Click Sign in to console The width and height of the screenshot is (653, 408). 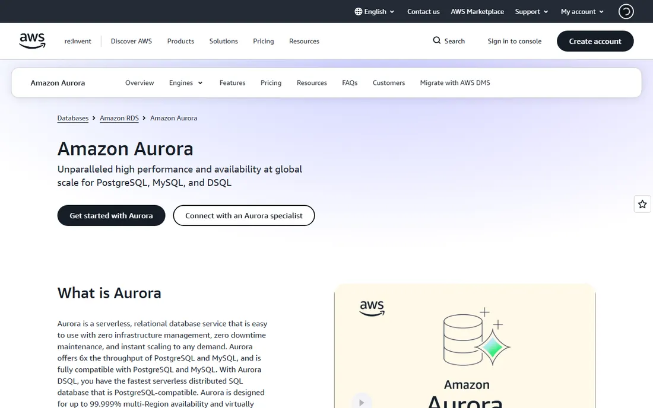tap(514, 41)
